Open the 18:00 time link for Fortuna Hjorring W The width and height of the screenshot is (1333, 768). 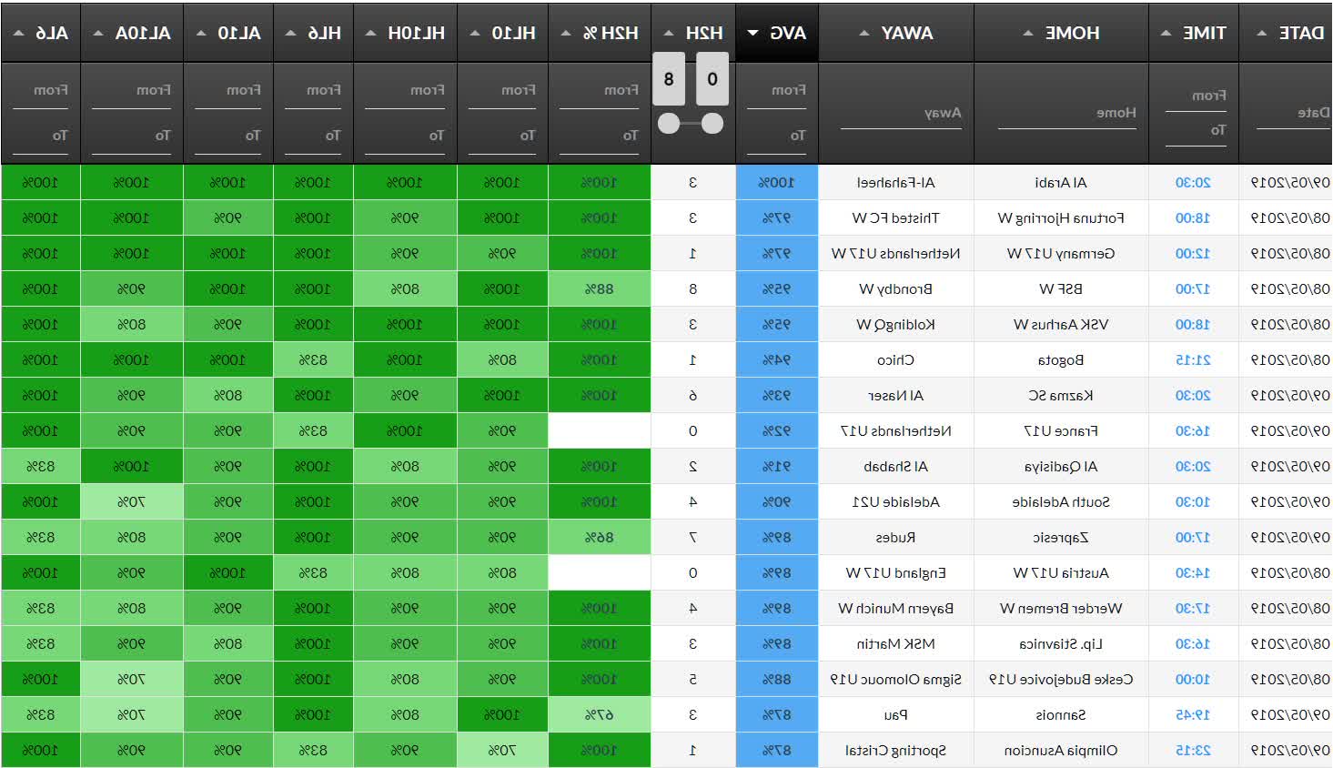pos(1193,218)
